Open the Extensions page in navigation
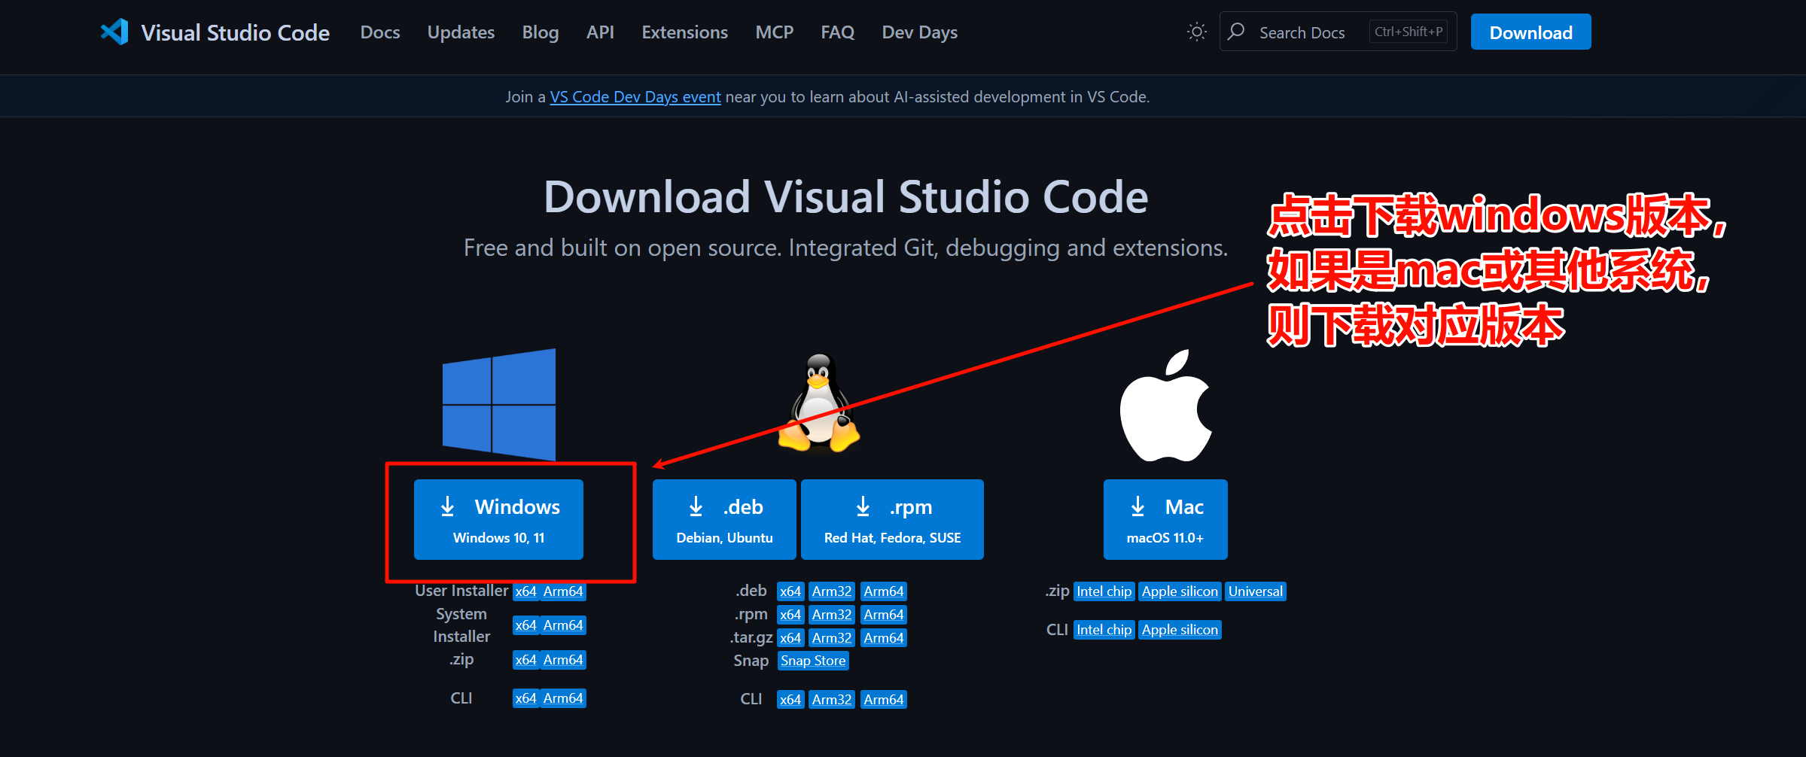This screenshot has width=1806, height=757. pos(684,32)
